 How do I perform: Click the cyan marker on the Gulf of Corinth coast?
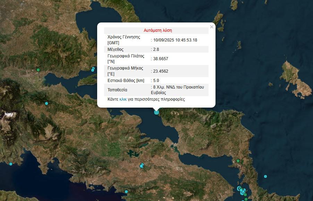click(11, 164)
